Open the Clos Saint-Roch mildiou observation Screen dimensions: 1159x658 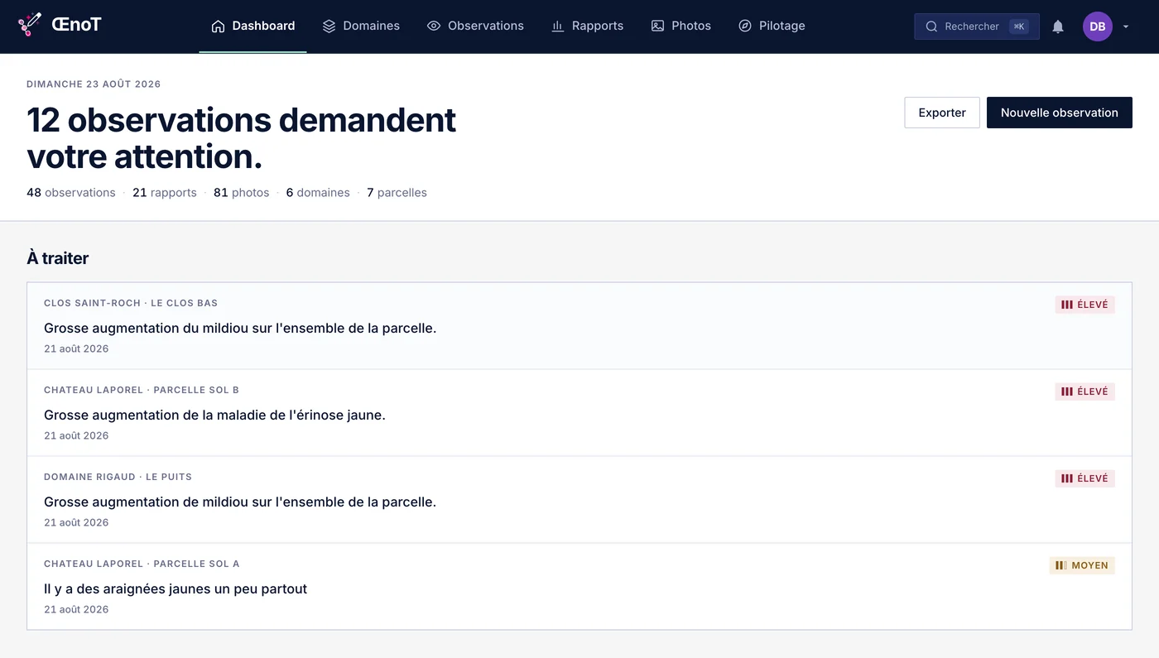click(579, 326)
